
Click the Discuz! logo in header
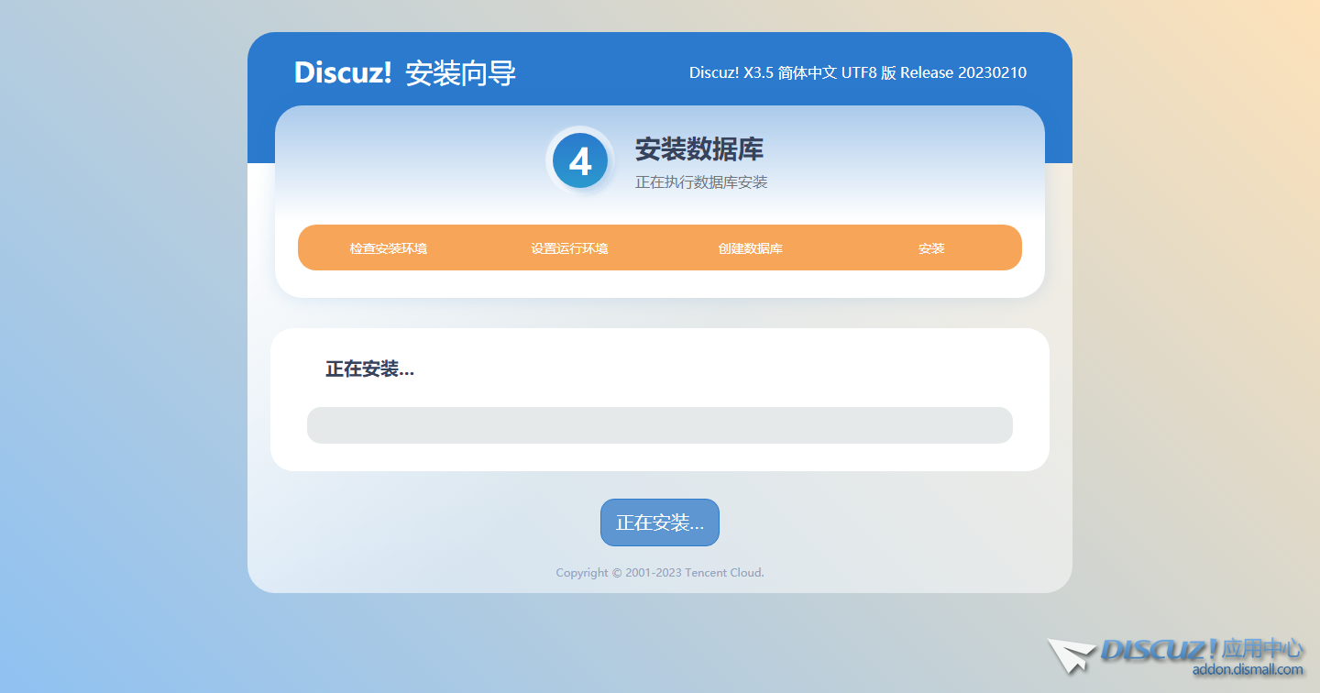(x=343, y=72)
